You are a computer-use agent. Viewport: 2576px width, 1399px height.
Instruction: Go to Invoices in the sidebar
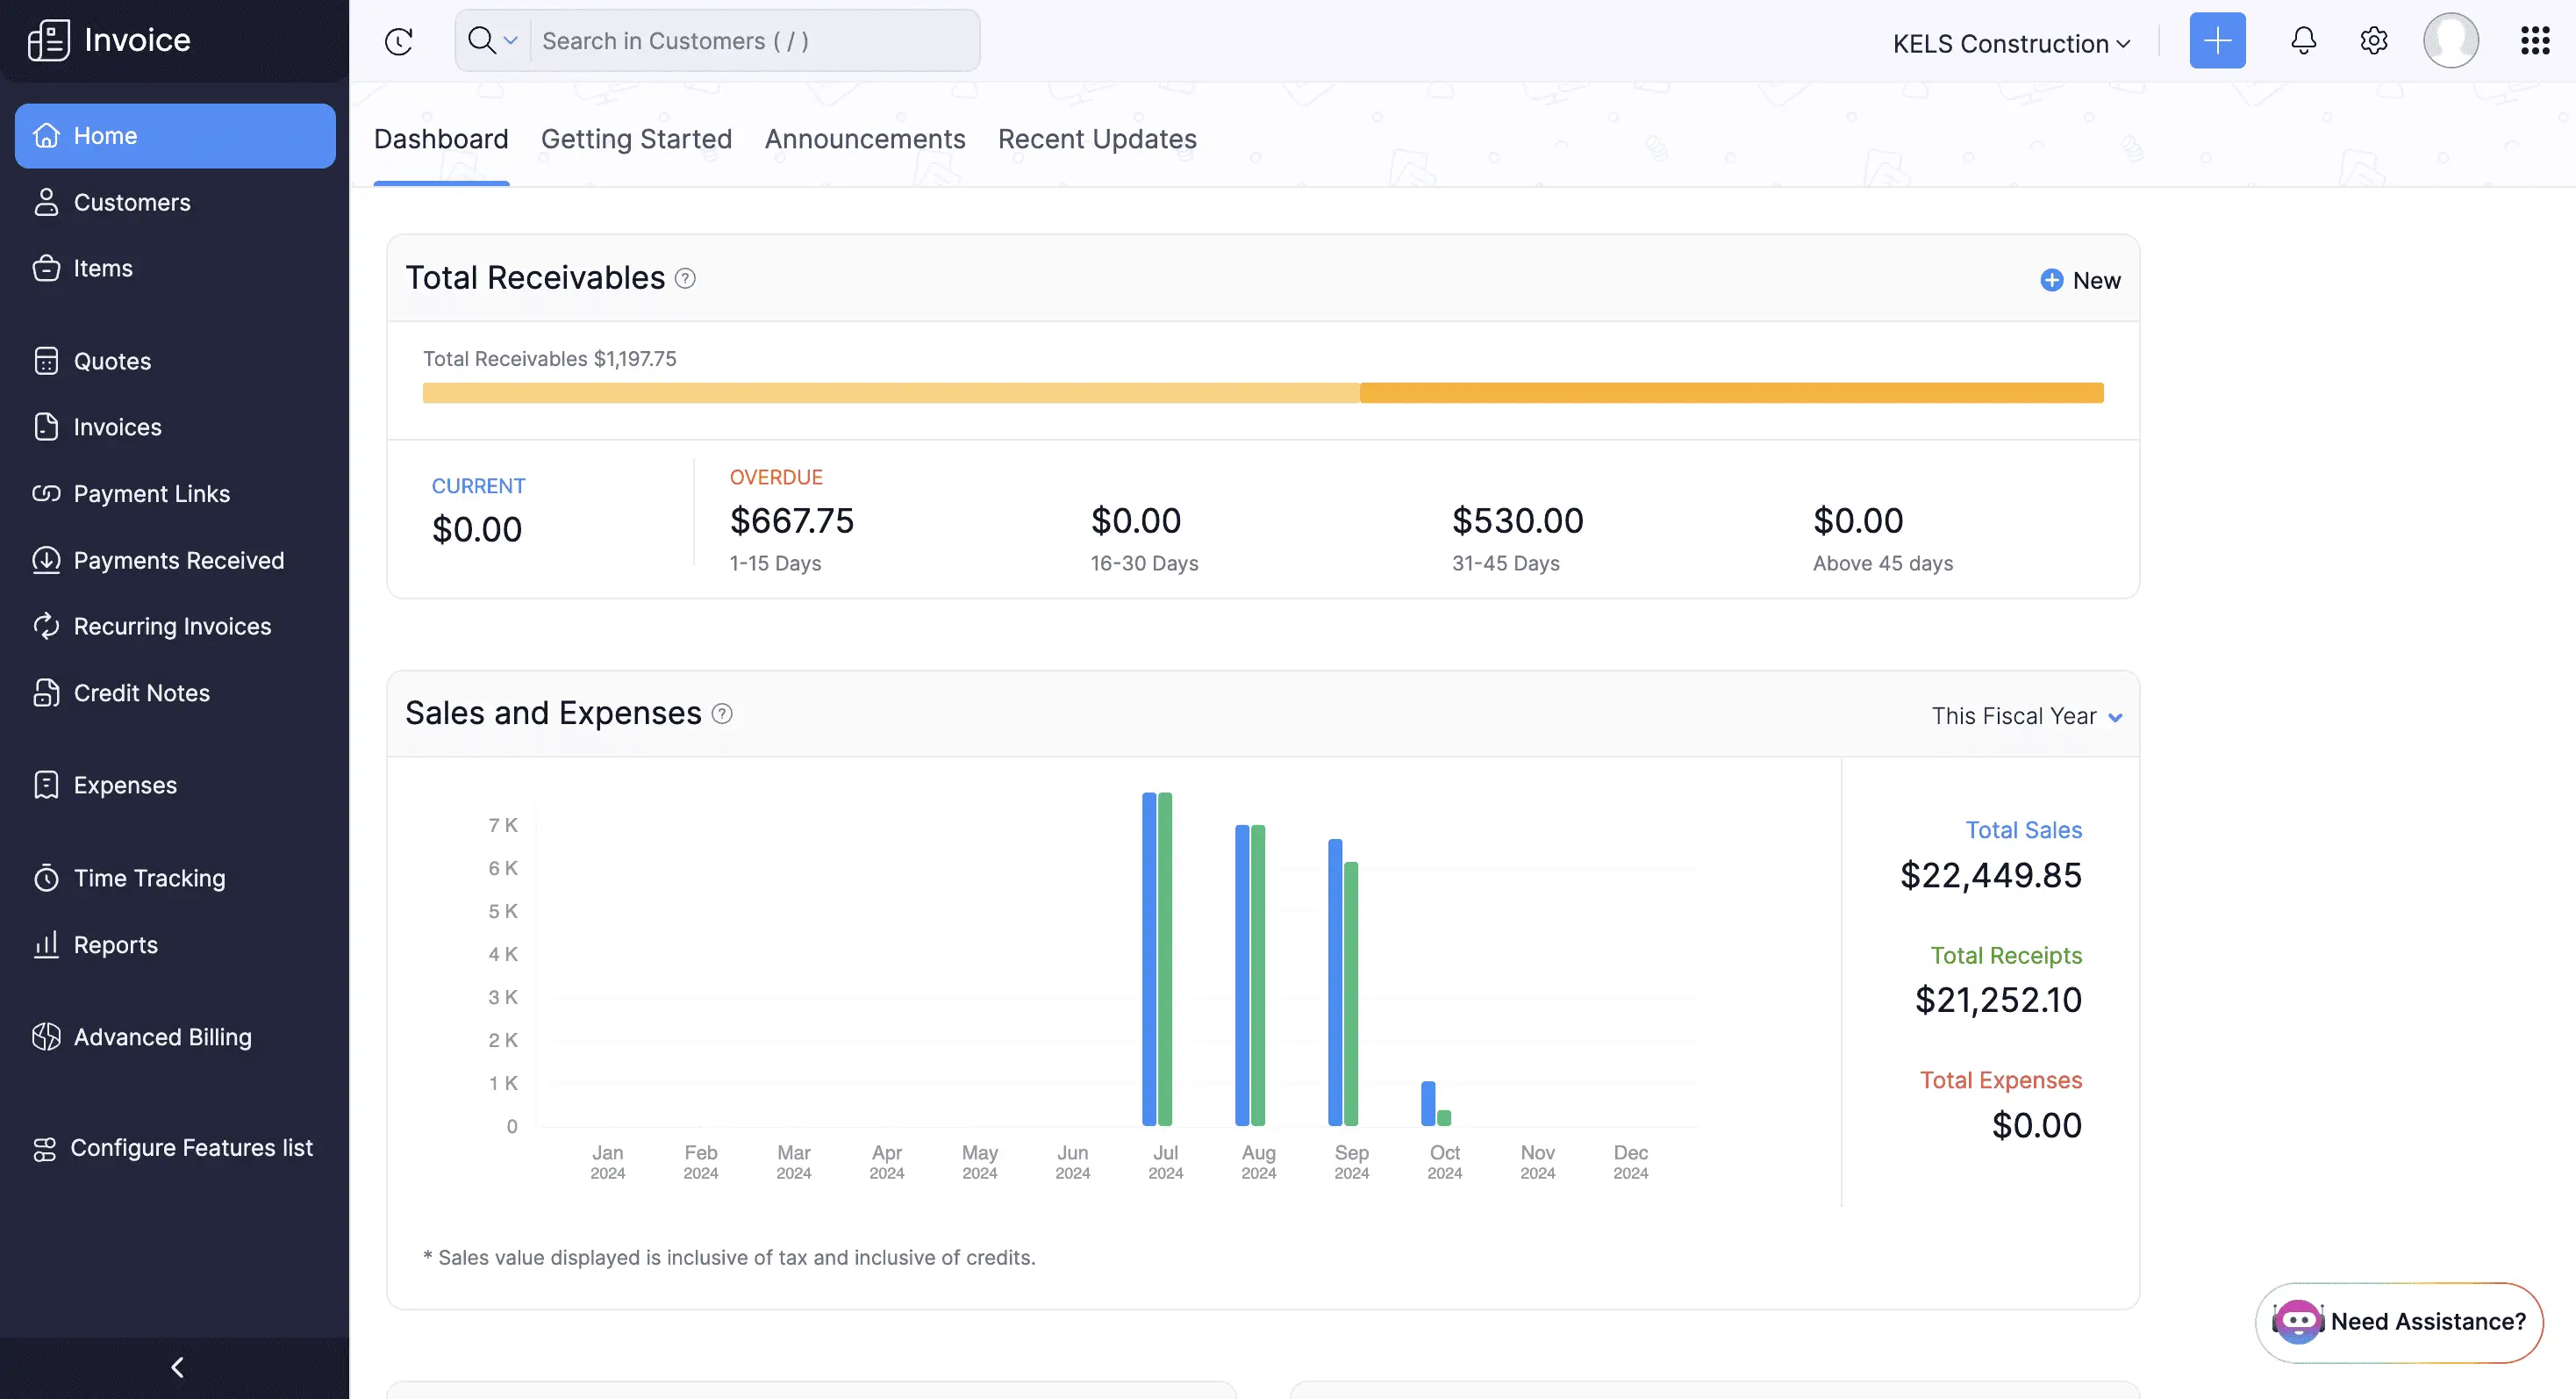(x=117, y=427)
